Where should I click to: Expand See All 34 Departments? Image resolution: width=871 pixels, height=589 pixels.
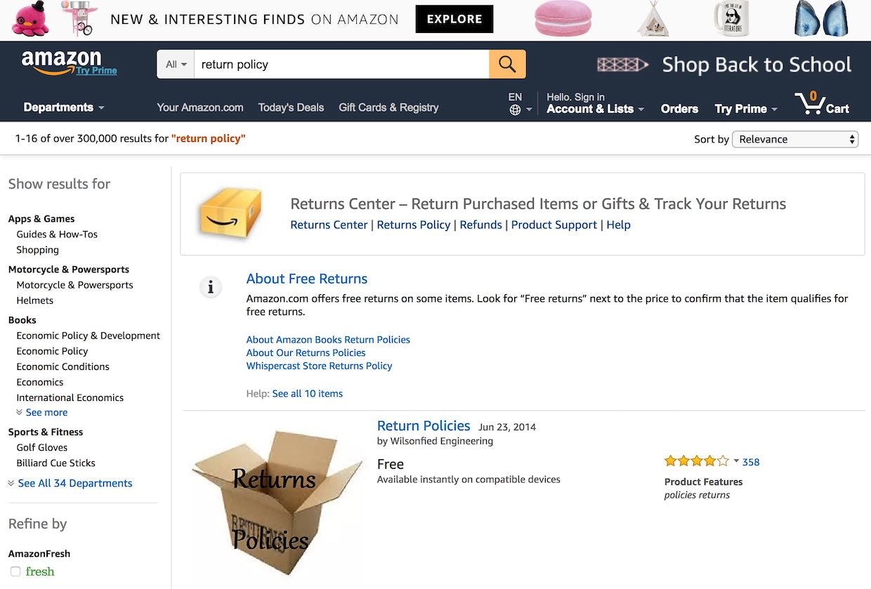click(x=74, y=483)
